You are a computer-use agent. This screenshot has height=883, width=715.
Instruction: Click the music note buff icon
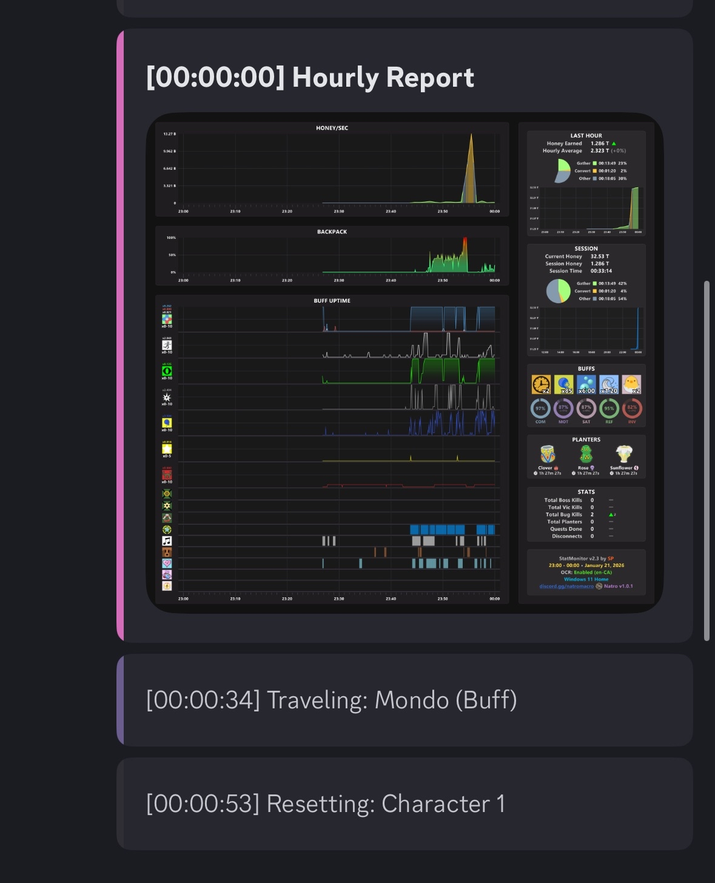click(167, 541)
